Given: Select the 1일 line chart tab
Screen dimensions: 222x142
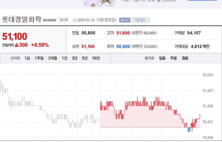Looking at the screenshot, I should pos(27,58).
